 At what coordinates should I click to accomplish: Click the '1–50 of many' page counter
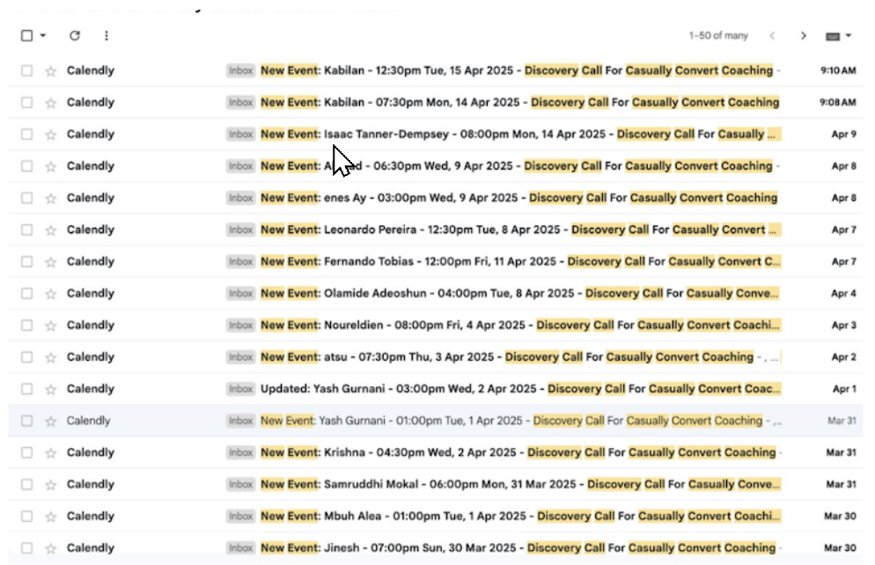point(718,36)
